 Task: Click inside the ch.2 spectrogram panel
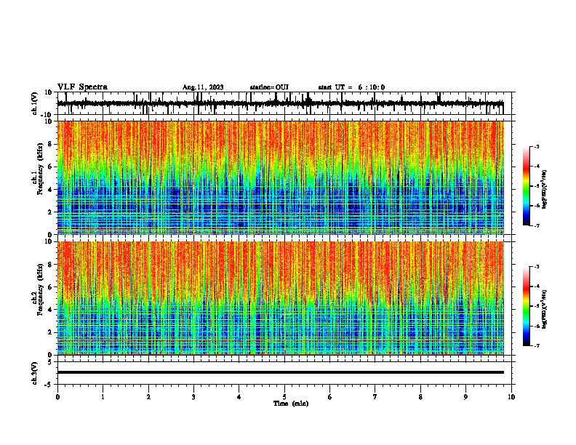tap(280, 298)
